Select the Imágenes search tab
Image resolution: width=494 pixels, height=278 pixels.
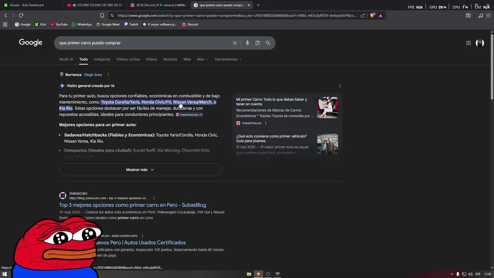click(x=102, y=59)
